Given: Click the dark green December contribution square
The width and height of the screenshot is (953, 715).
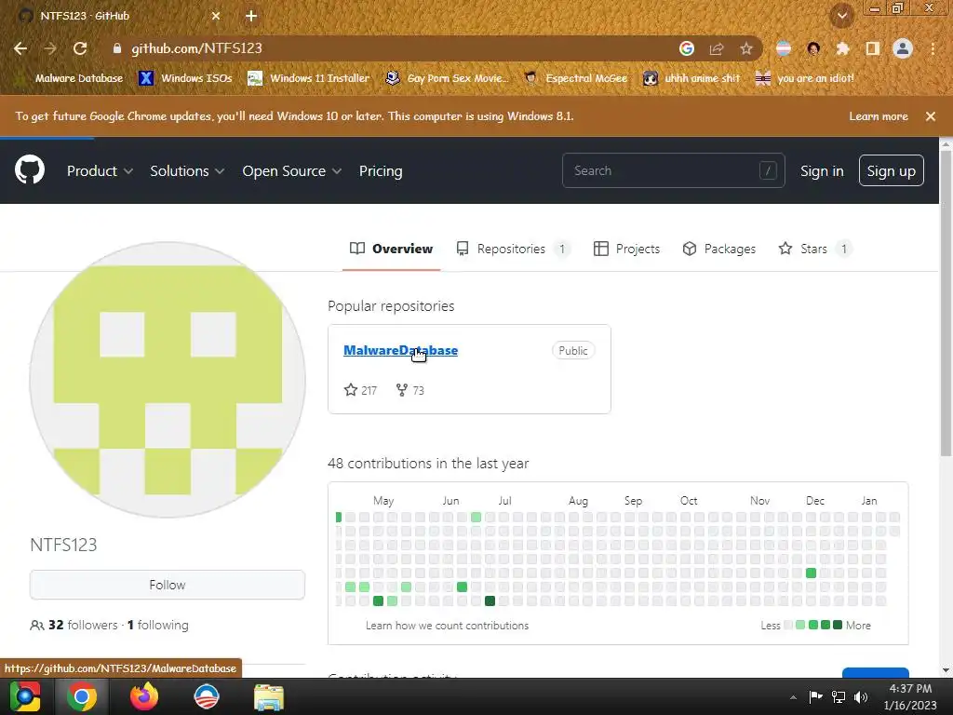Looking at the screenshot, I should (811, 573).
